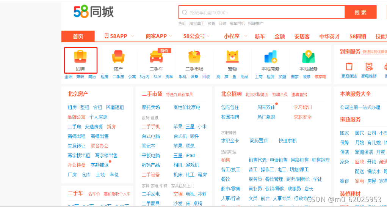Click 实勘铺源 in 北京房产
The image size is (387, 207).
tap(99, 165)
